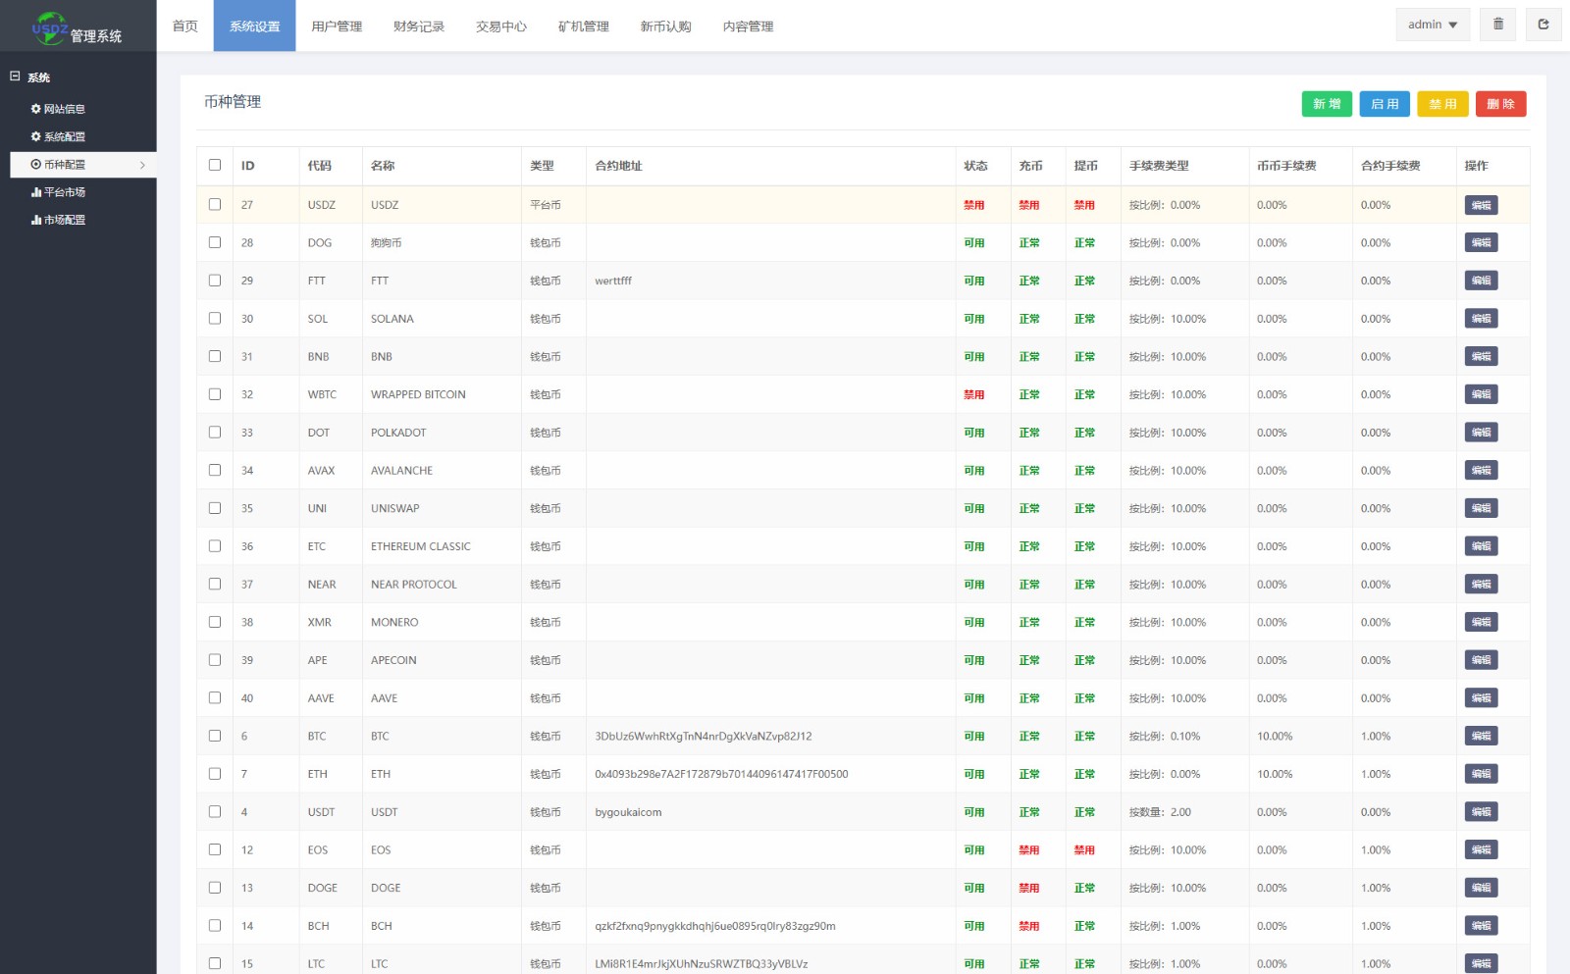The image size is (1570, 974).
Task: Check the select-all checkbox in table header
Action: point(215,165)
